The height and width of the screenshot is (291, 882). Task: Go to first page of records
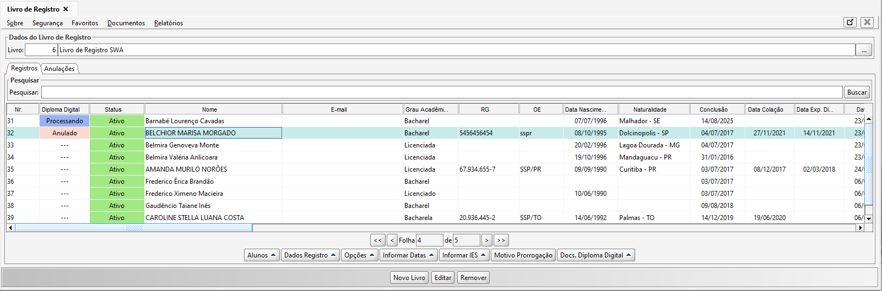click(x=377, y=240)
